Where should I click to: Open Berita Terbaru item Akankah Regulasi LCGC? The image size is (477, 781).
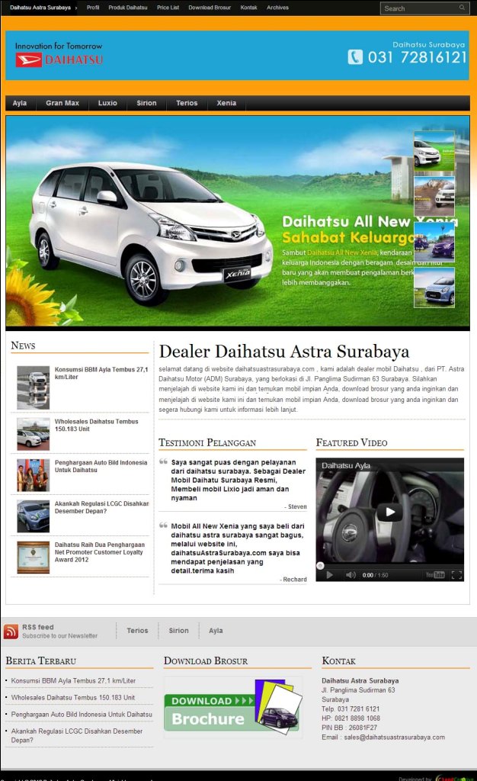[x=77, y=735]
